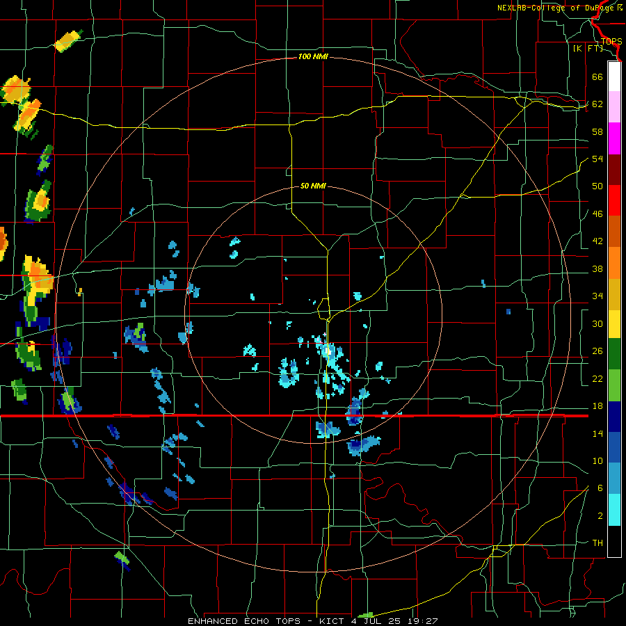Image resolution: width=626 pixels, height=626 pixels.
Task: Click the magenta legend swatch
Action: 614,138
